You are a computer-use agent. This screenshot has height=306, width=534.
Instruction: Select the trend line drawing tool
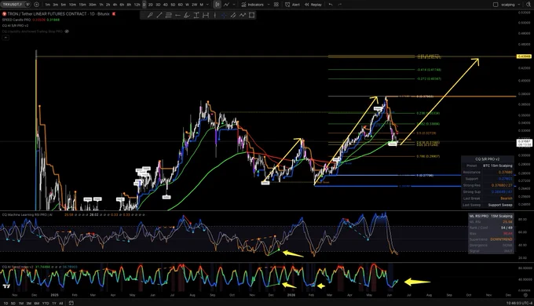pyautogui.click(x=159, y=16)
